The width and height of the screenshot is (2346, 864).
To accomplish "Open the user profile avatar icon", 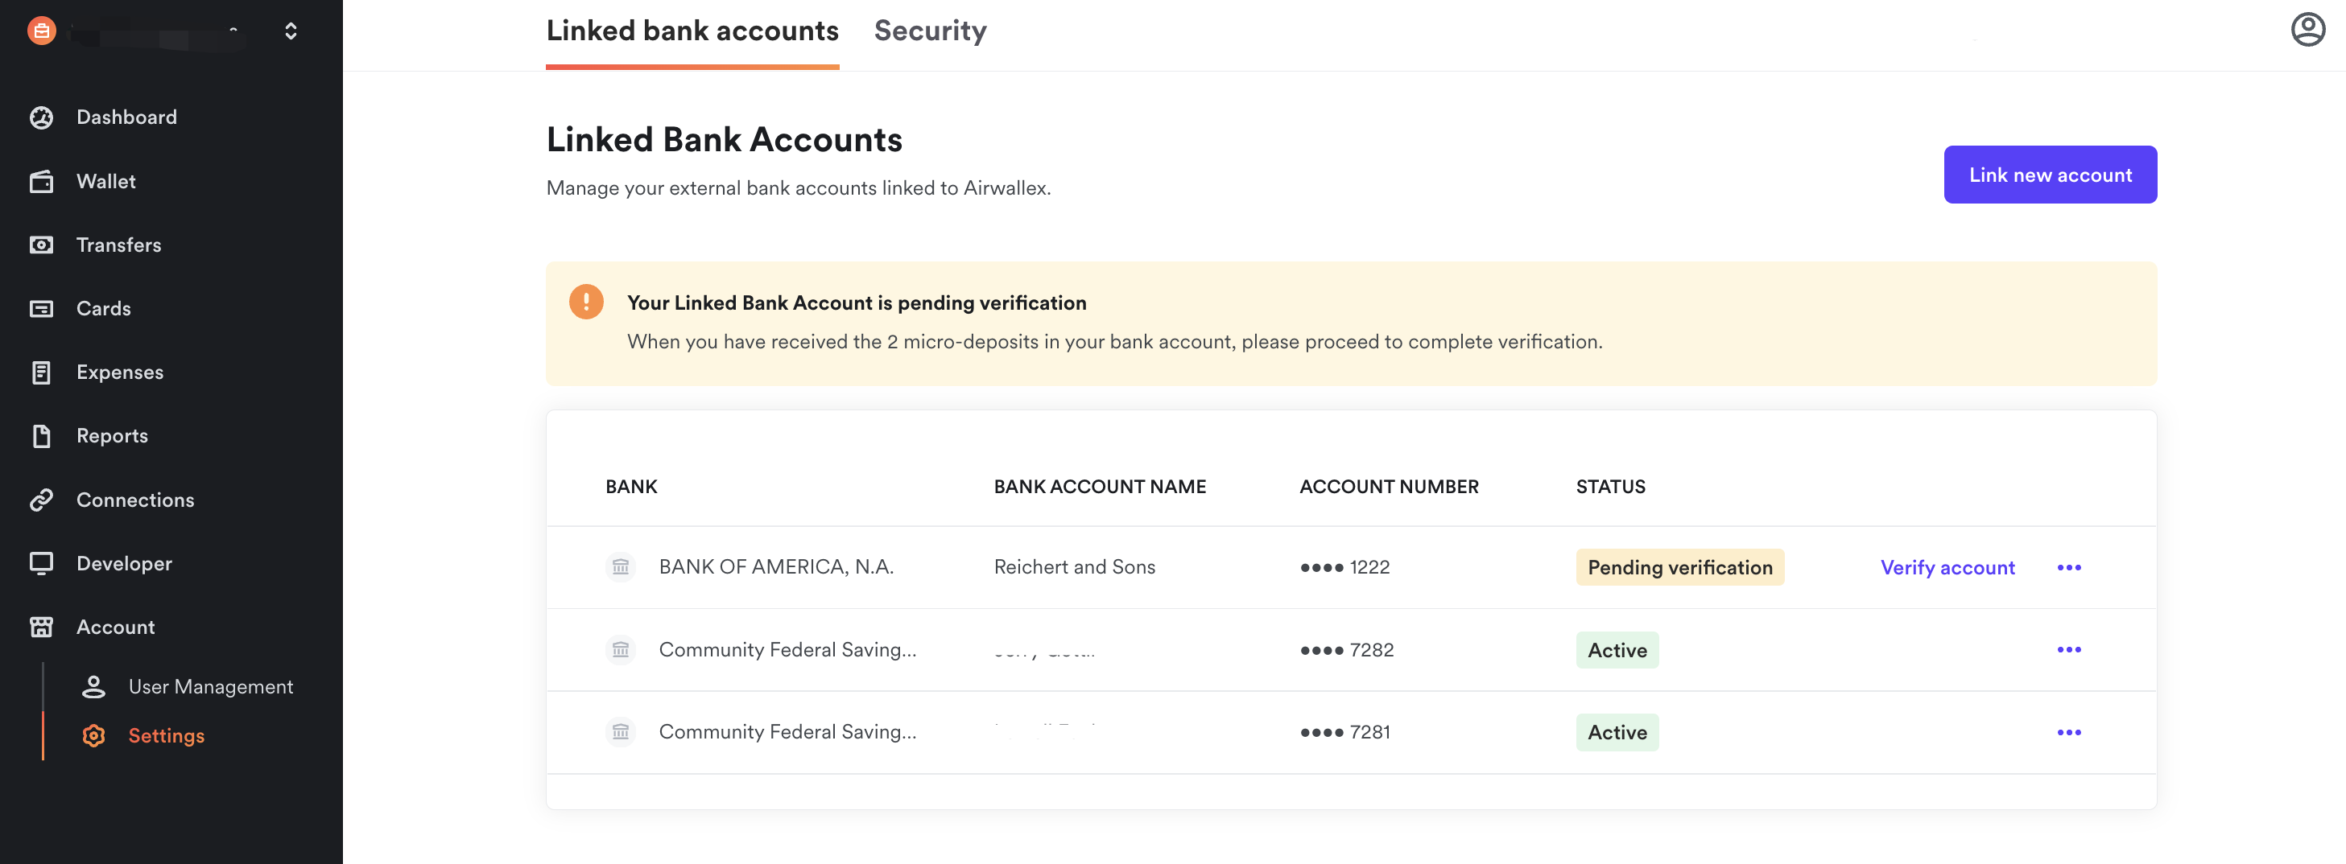I will [2307, 30].
